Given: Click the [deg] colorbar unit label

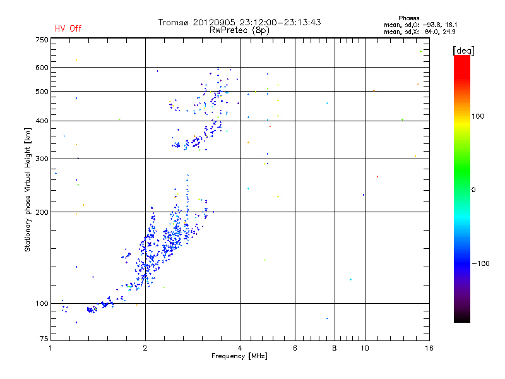Looking at the screenshot, I should click(x=463, y=51).
